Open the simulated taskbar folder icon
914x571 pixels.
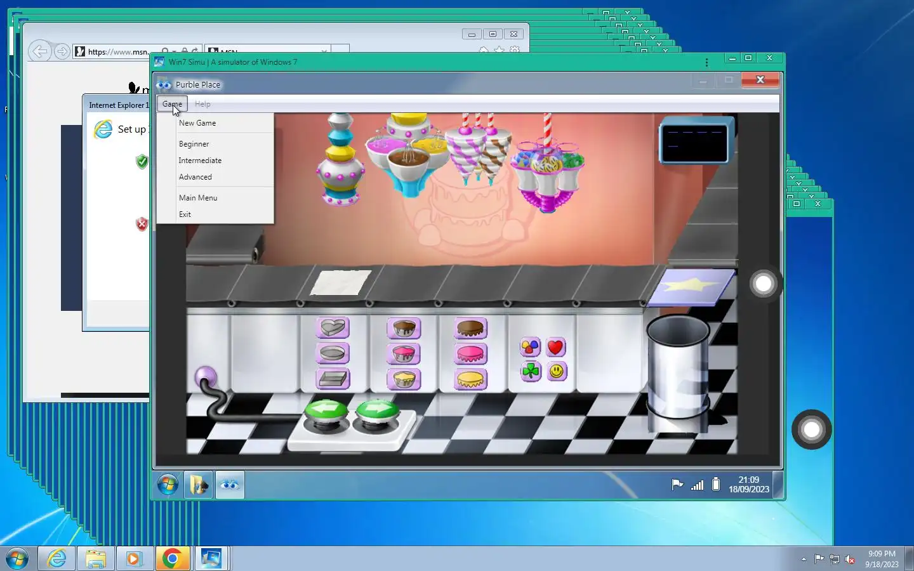click(x=198, y=485)
